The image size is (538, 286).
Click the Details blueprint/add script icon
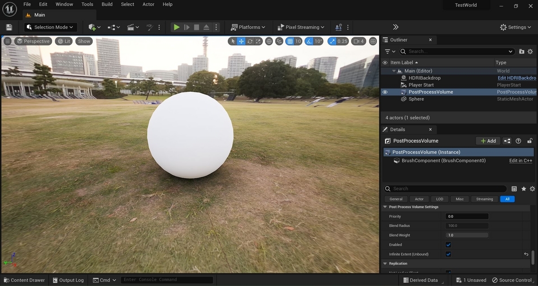click(507, 141)
